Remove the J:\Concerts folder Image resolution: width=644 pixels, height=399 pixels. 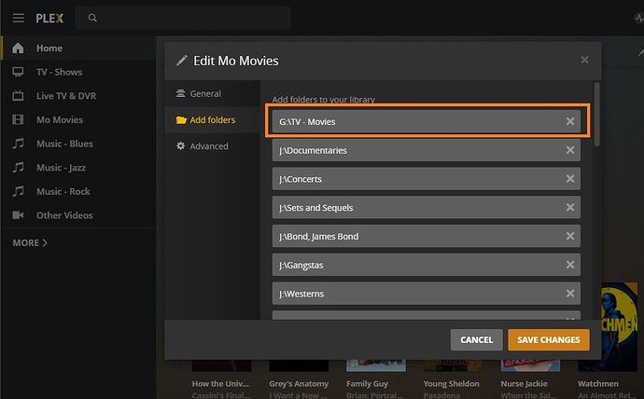tap(569, 179)
